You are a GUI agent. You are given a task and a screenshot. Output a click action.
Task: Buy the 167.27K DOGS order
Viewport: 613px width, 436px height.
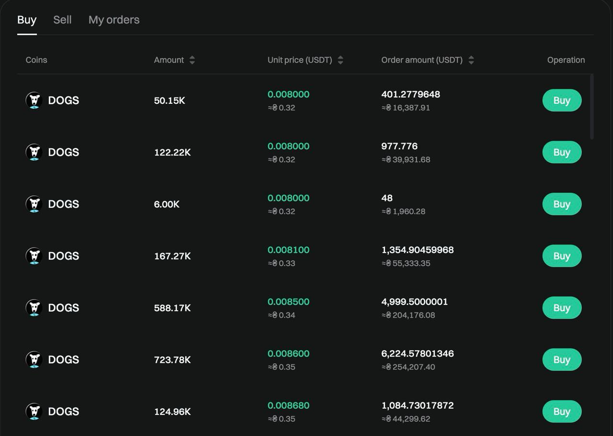point(562,256)
